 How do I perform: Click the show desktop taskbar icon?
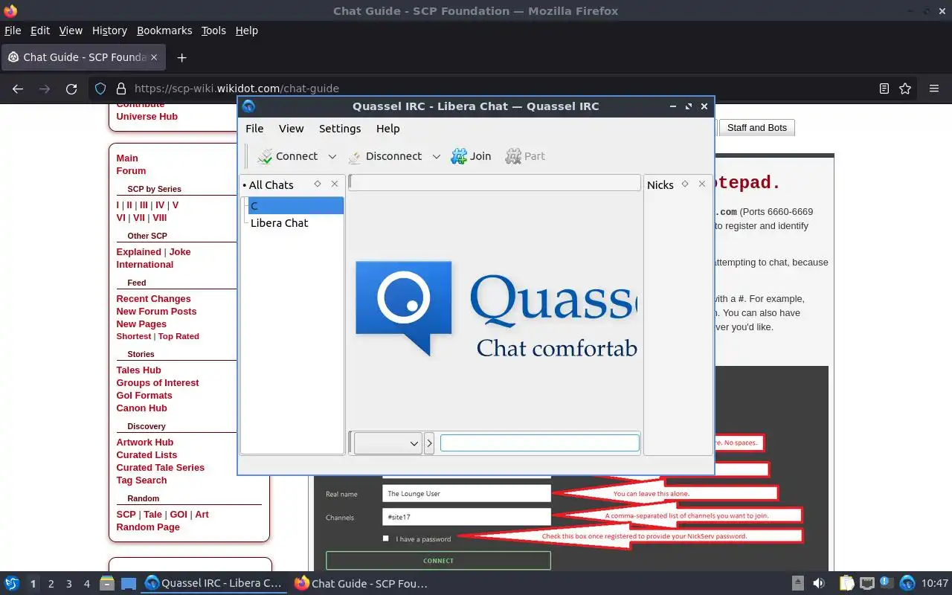pos(129,584)
